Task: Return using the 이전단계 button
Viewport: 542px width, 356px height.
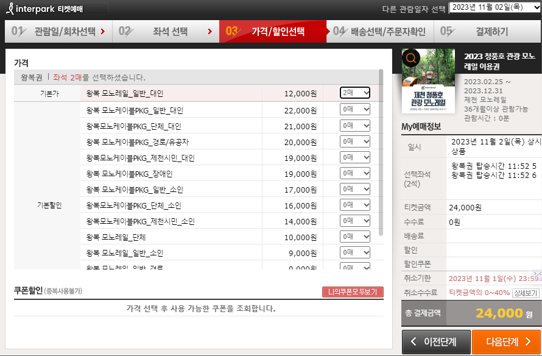Action: tap(436, 342)
